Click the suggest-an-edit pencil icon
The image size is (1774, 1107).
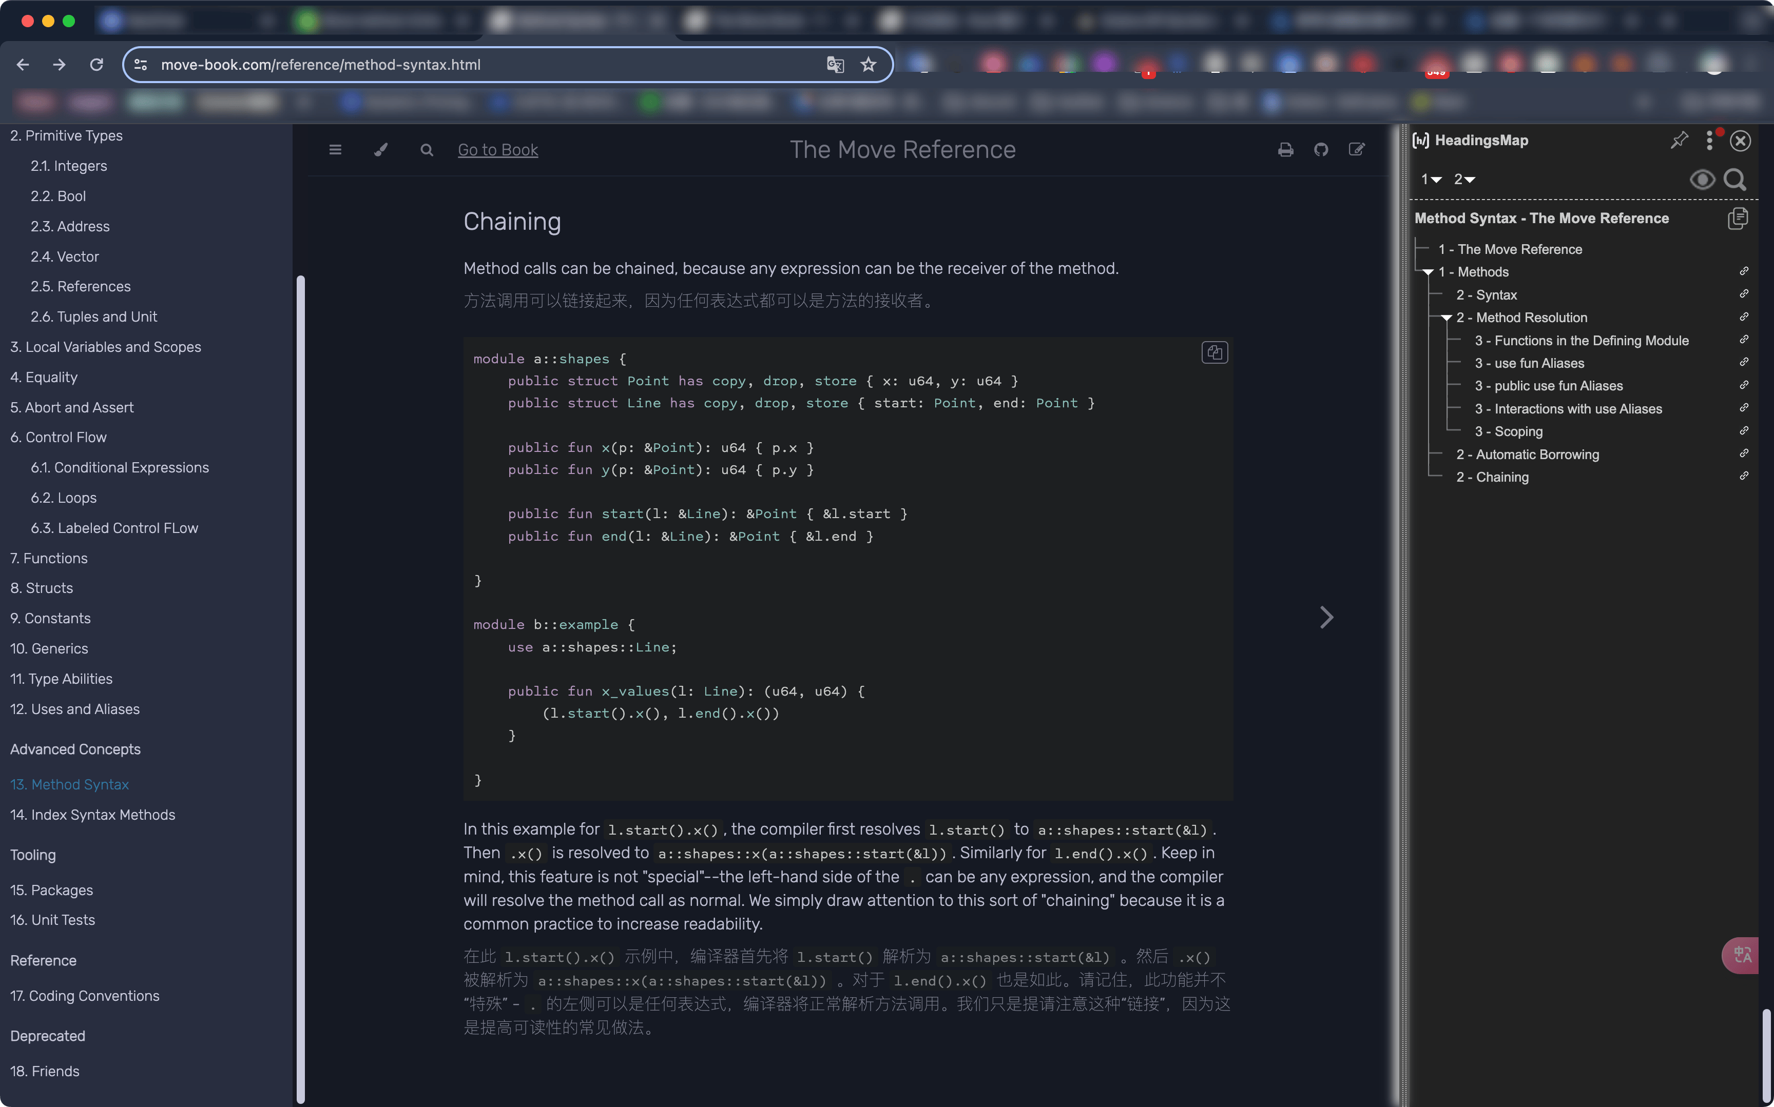(x=1357, y=150)
